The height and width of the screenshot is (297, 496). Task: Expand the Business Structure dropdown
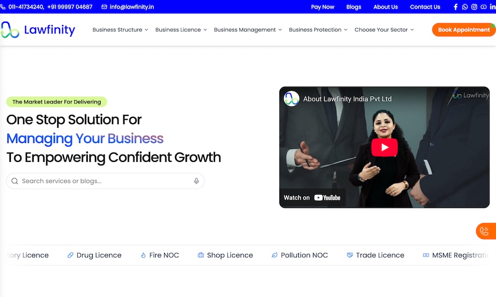(120, 30)
